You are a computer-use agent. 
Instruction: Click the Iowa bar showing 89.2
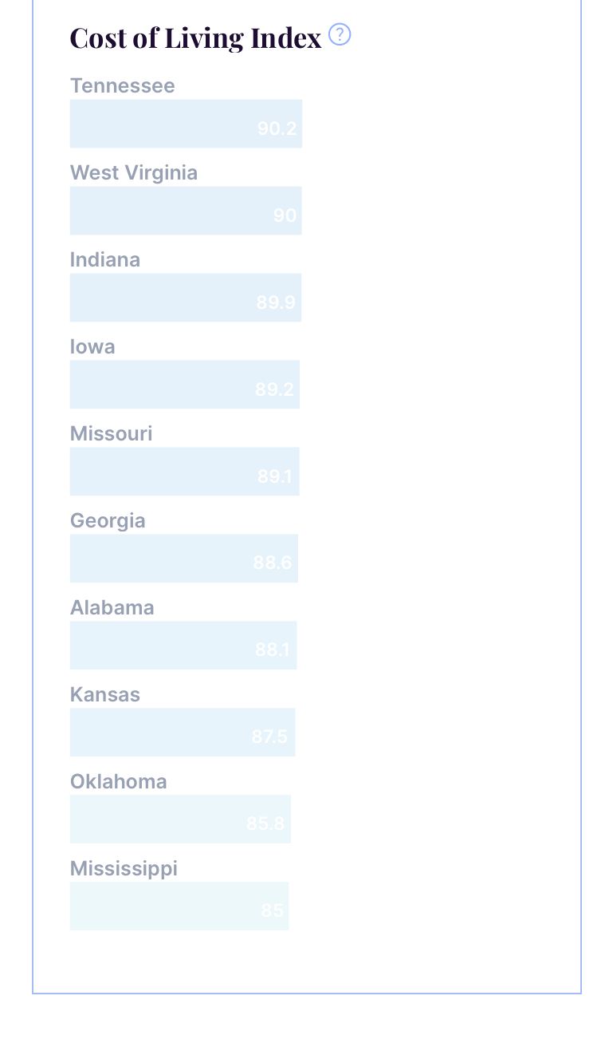[x=185, y=385]
